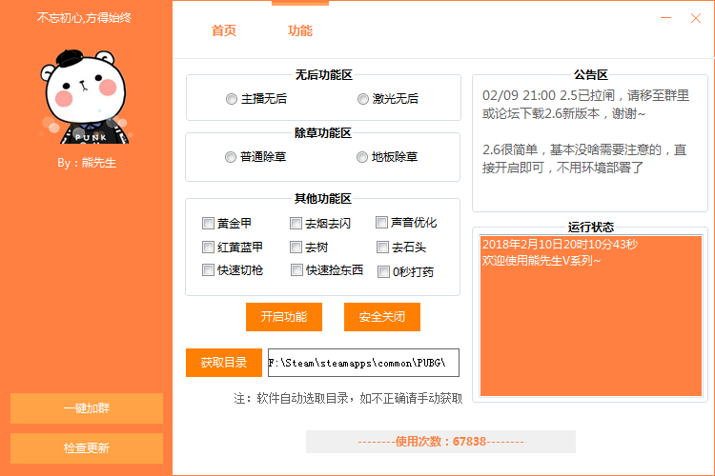Viewport: 715px width, 476px height.
Task: Minimize the window with the dash icon
Action: pos(666,18)
